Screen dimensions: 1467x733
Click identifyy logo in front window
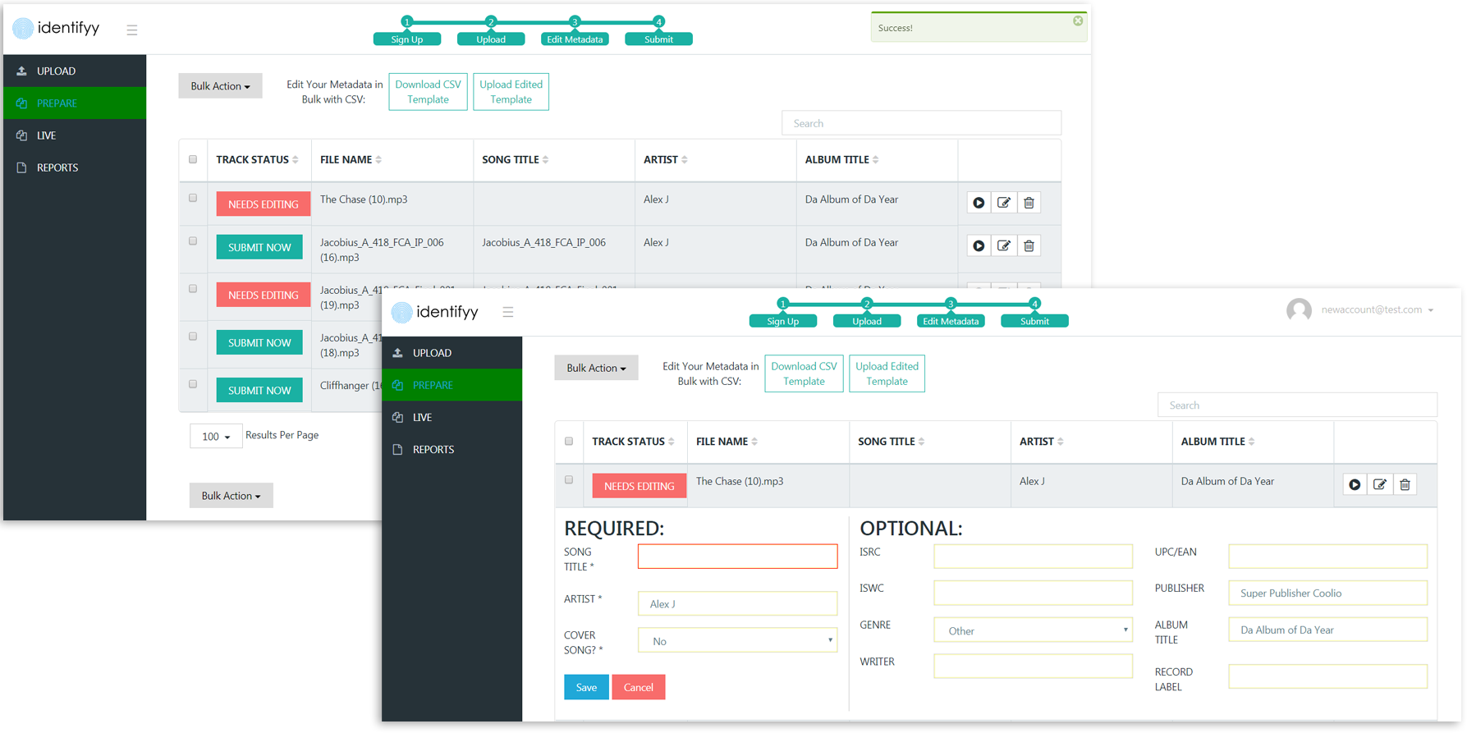[x=434, y=312]
